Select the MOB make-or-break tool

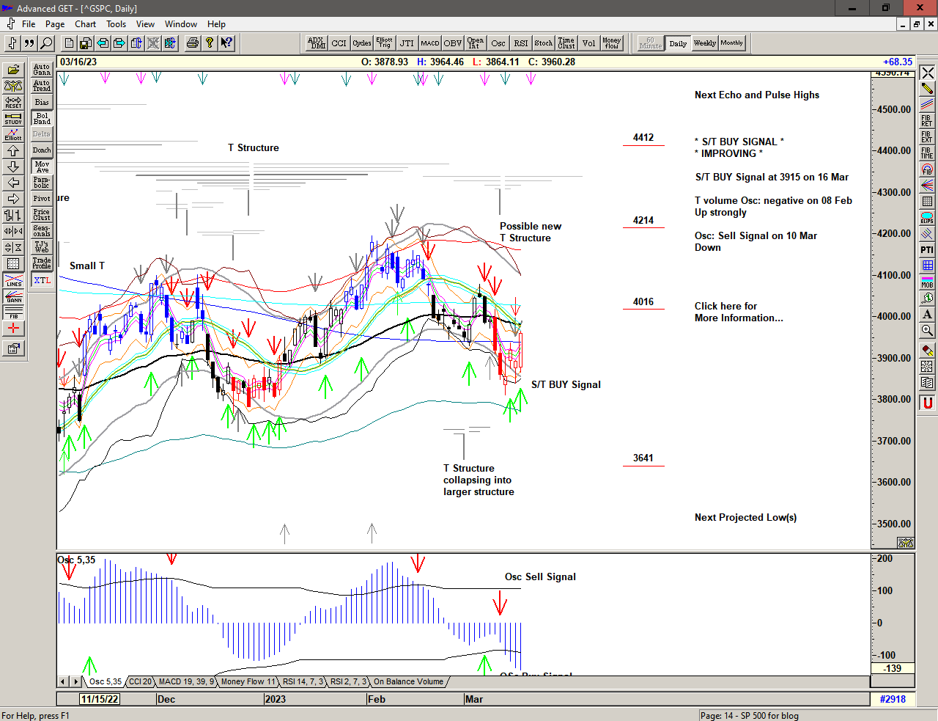927,282
